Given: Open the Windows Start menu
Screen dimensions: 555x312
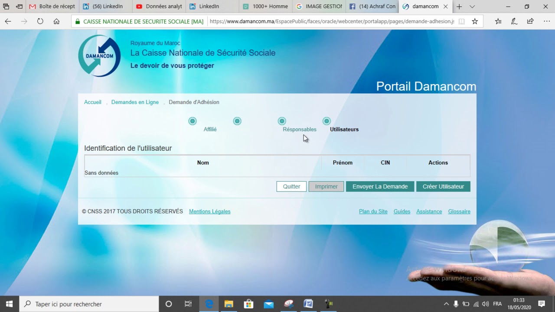Looking at the screenshot, I should (9, 304).
